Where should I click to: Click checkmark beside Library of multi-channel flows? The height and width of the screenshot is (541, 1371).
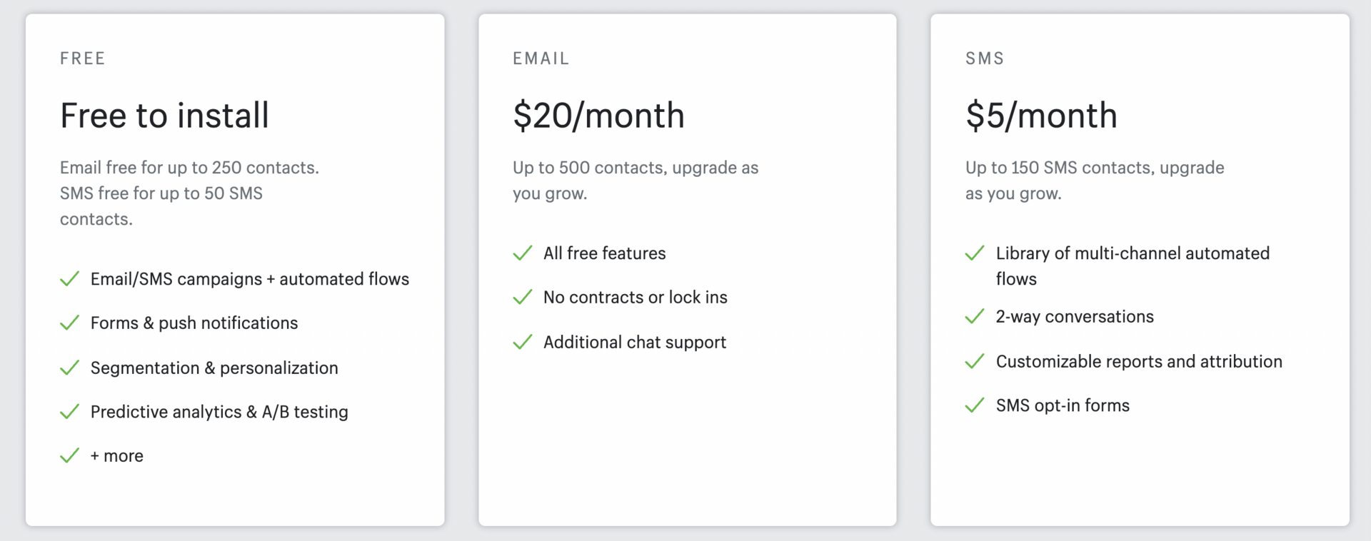975,253
